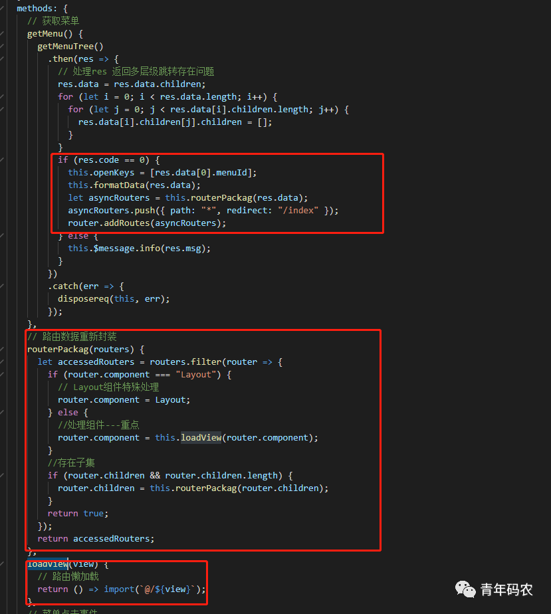Click 'res.data = res.data.children;' line
Viewport: 551px width, 614px height.
[x=132, y=84]
